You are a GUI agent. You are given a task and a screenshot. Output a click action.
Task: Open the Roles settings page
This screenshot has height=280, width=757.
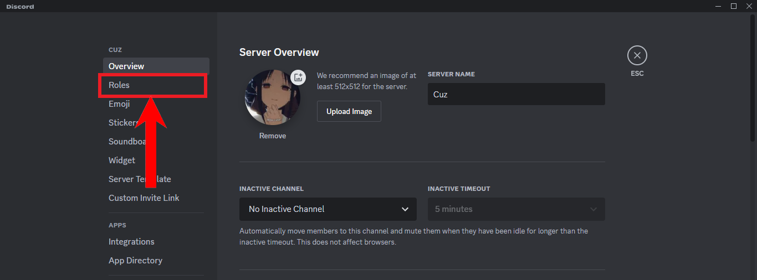[156, 85]
